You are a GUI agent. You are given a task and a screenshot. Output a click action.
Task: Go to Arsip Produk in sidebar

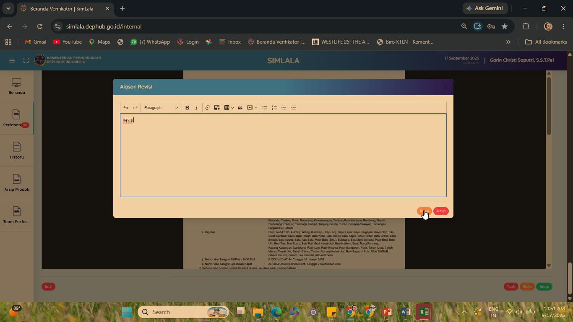[16, 183]
